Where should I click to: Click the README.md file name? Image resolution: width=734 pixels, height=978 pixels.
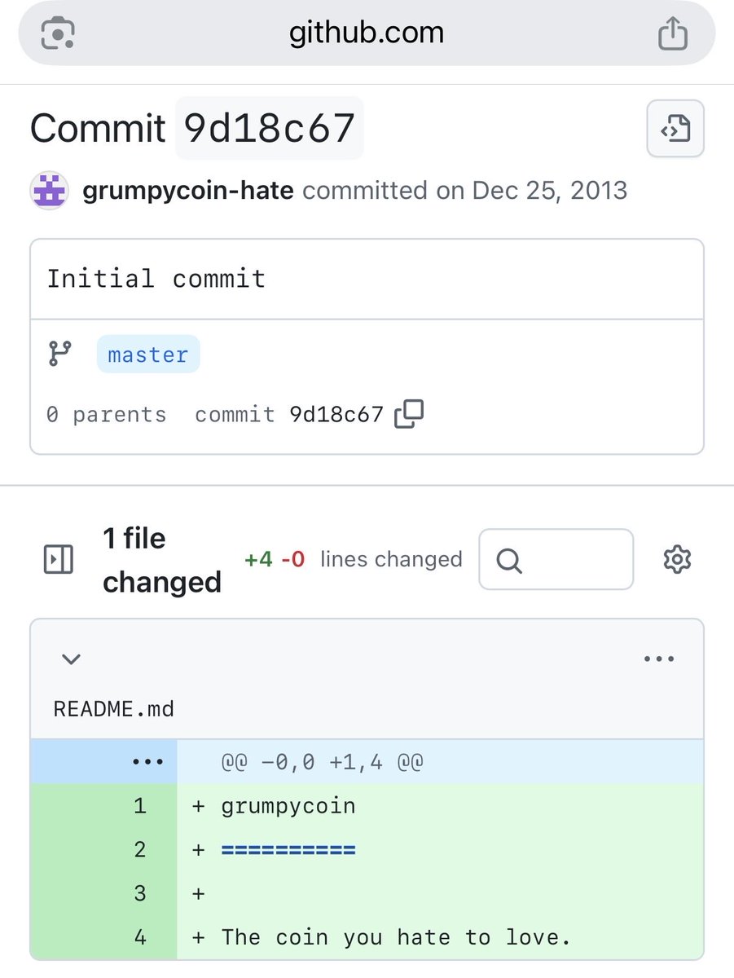pos(114,708)
